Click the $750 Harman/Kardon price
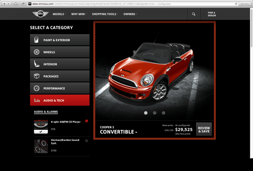The width and height of the screenshot is (253, 171). (x=53, y=150)
